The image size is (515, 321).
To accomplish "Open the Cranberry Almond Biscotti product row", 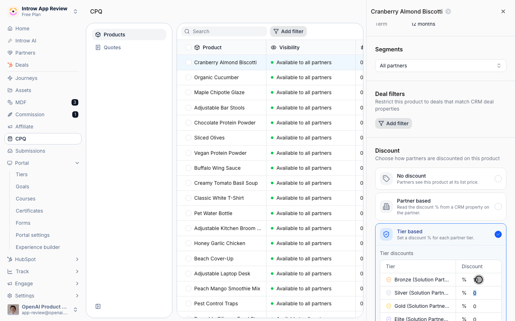I will (270, 62).
